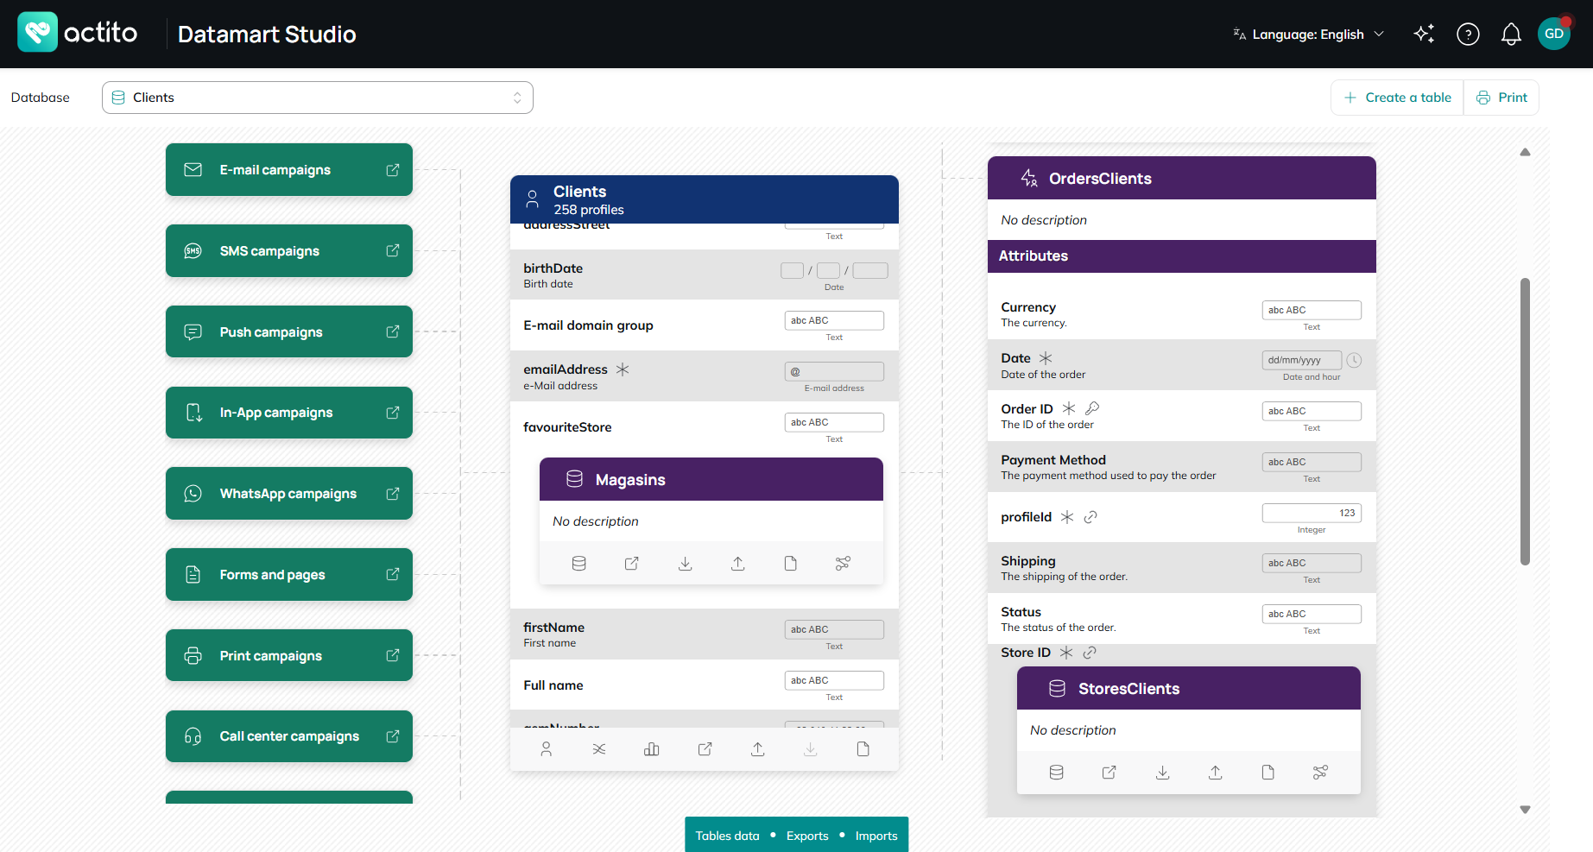
Task: Click the bar chart icon in Clients footer
Action: click(x=652, y=749)
